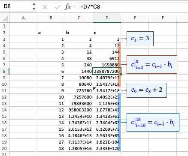
Task: Open the Insert Function fx button
Action: pyautogui.click(x=68, y=7)
